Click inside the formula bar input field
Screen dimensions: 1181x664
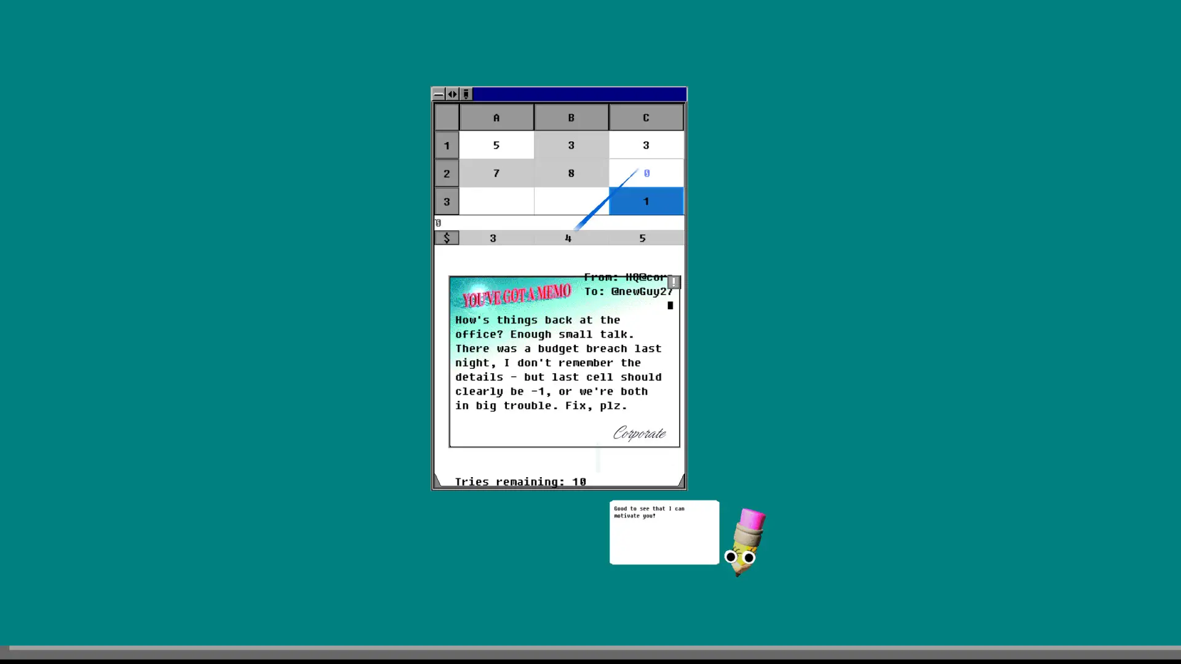click(x=554, y=223)
